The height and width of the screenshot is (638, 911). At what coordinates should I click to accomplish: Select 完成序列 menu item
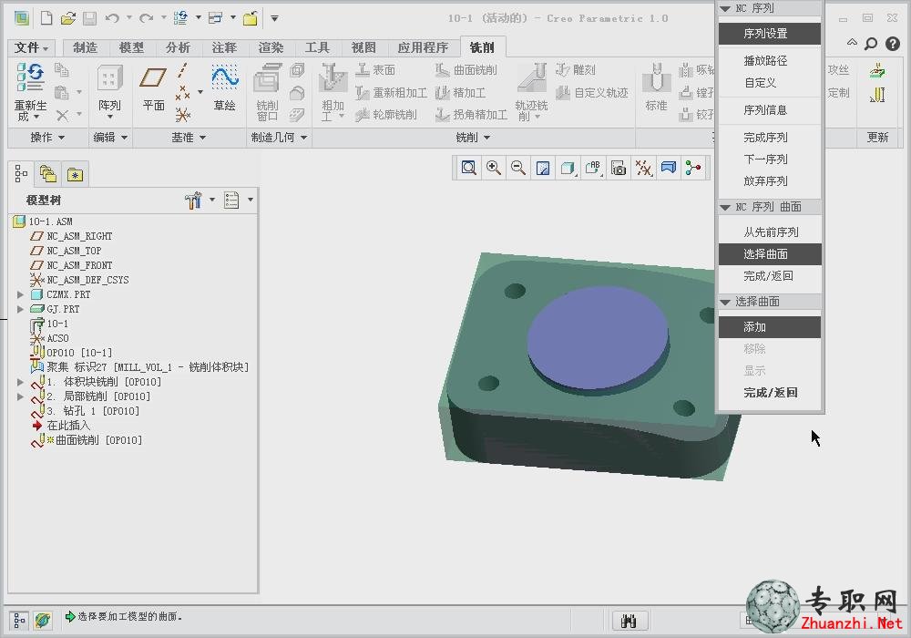click(x=766, y=138)
